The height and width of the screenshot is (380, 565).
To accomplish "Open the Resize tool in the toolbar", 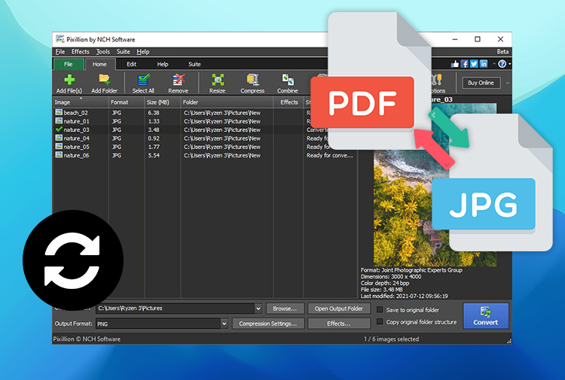I will coord(217,84).
